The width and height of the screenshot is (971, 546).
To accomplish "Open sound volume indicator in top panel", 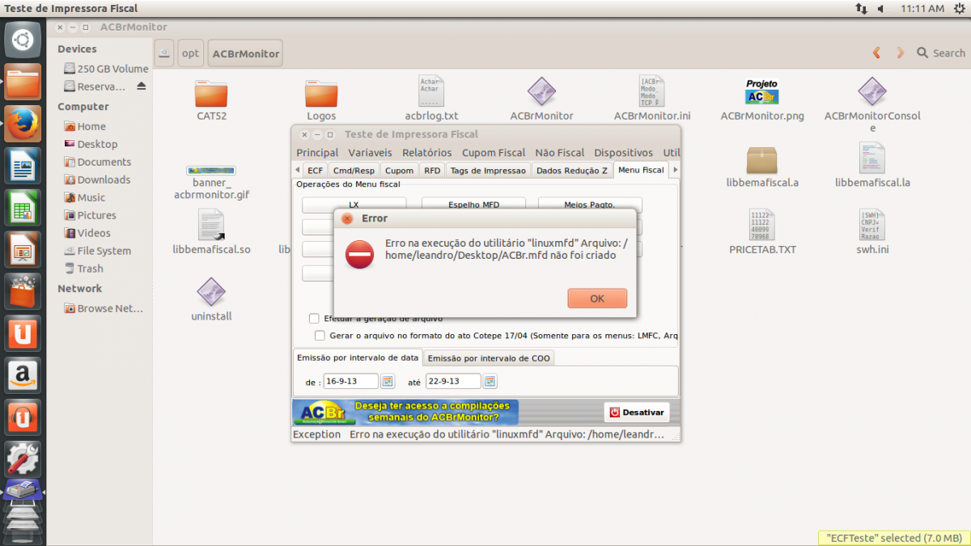I will pyautogui.click(x=880, y=8).
